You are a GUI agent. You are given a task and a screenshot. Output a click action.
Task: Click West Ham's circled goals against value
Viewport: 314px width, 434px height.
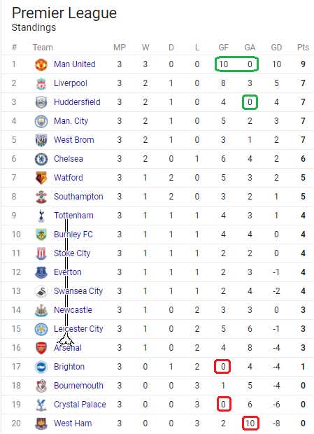pyautogui.click(x=250, y=423)
